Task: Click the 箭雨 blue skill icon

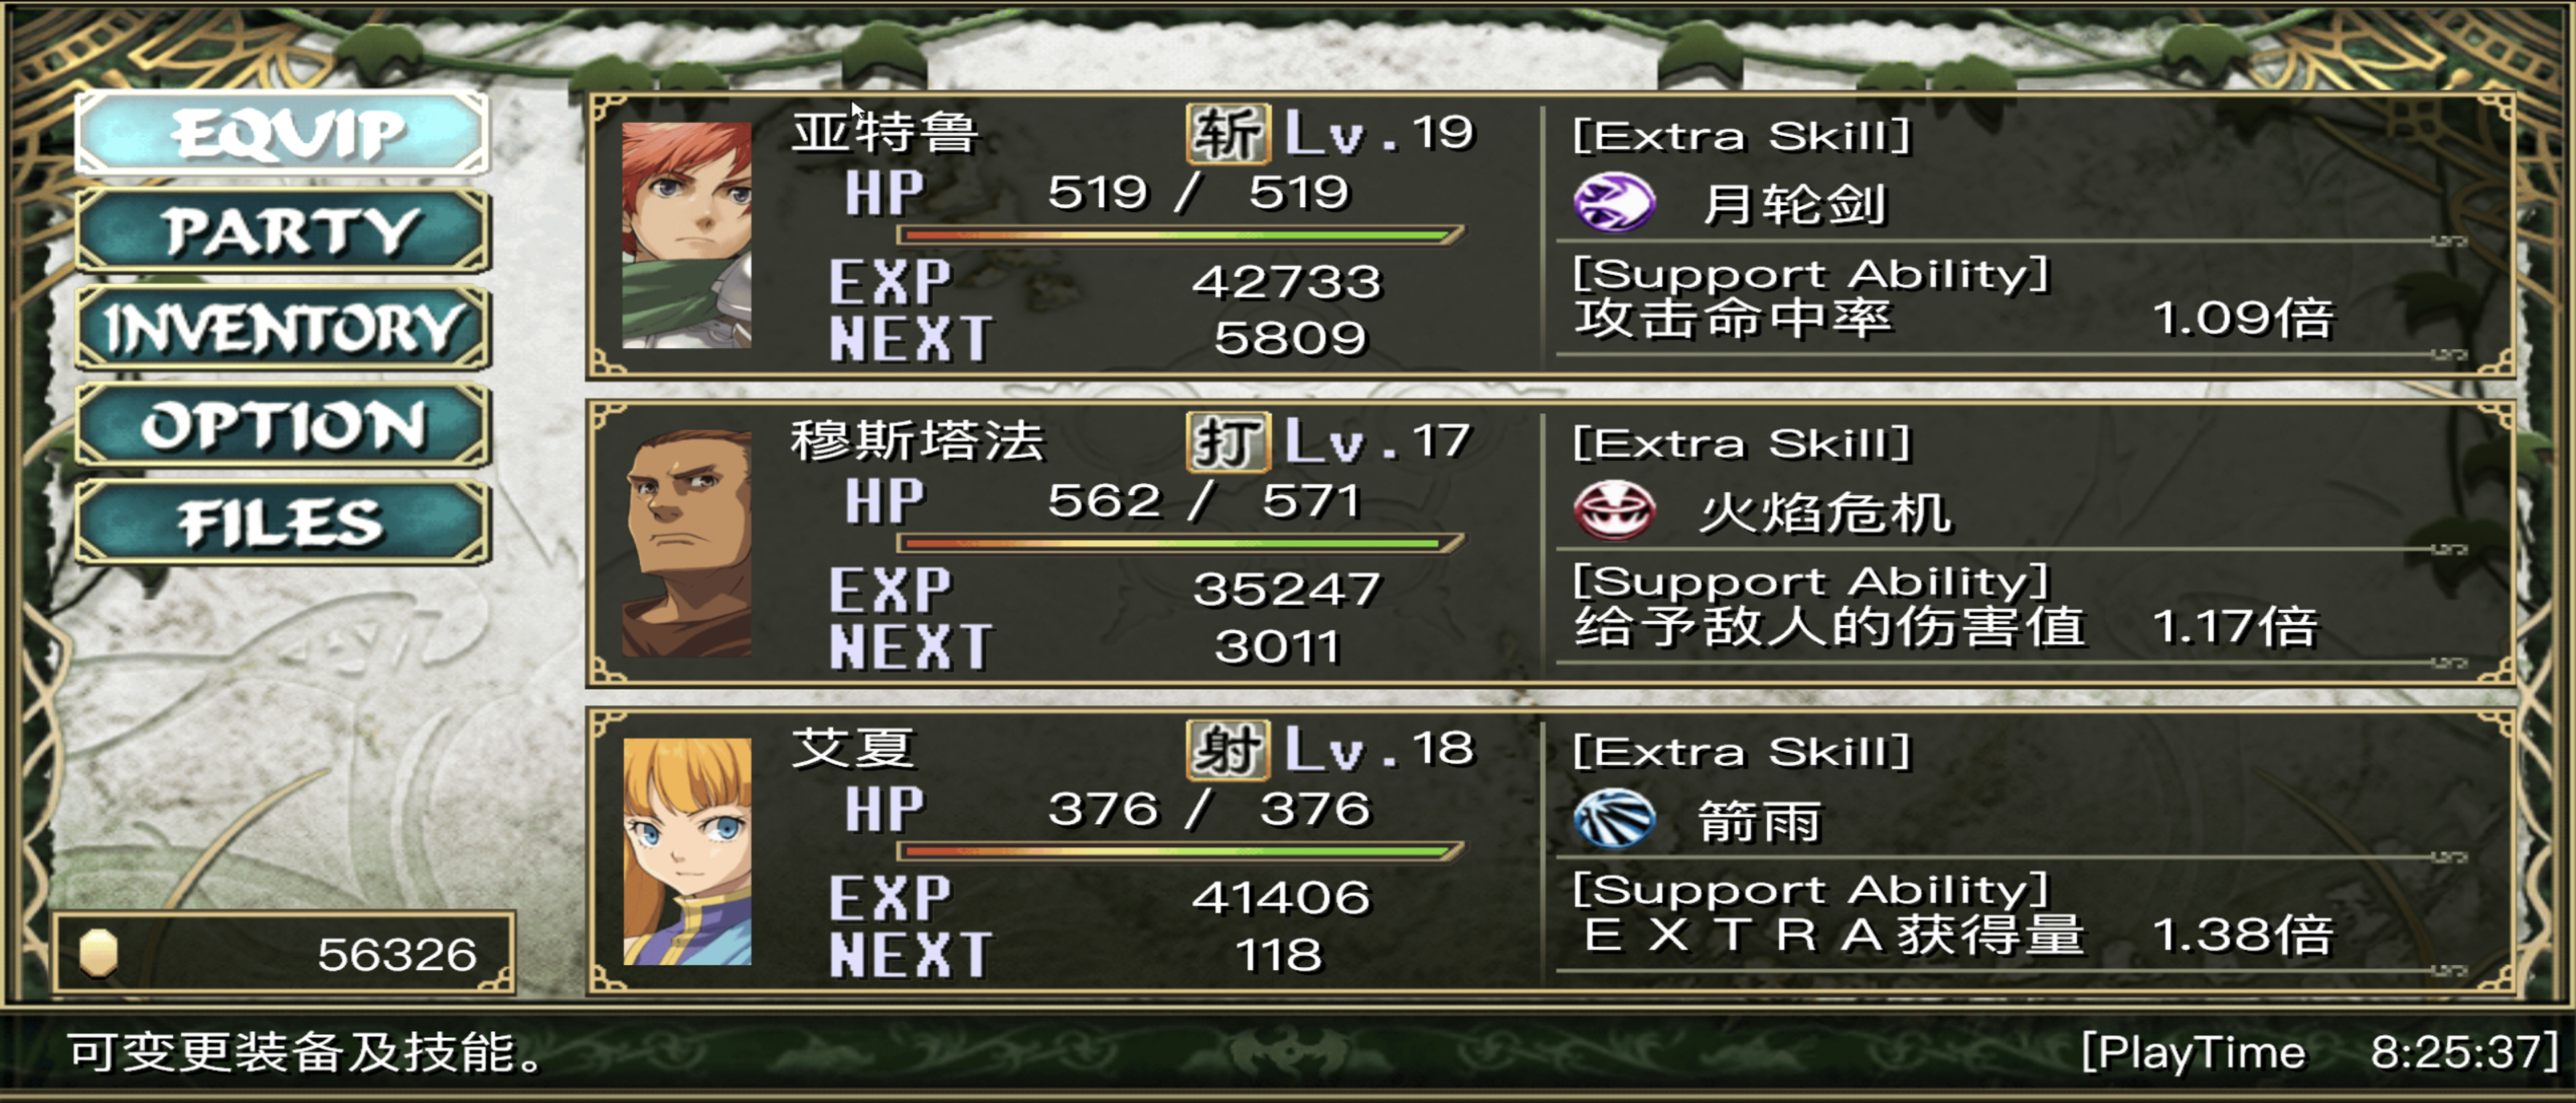Action: click(x=1613, y=818)
